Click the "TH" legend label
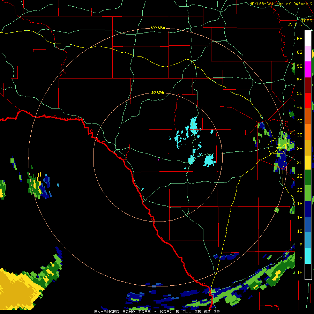The image size is (314, 314). click(x=300, y=272)
